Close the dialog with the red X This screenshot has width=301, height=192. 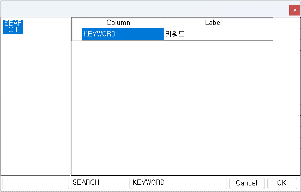coord(295,10)
